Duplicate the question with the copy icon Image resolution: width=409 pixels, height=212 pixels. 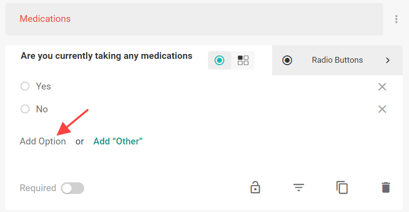pyautogui.click(x=342, y=188)
